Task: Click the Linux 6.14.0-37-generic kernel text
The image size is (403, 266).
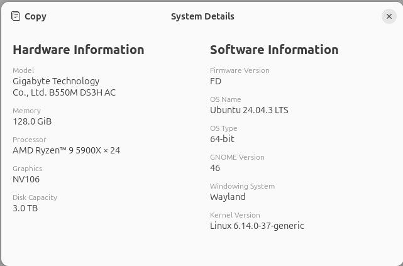Action: [257, 226]
